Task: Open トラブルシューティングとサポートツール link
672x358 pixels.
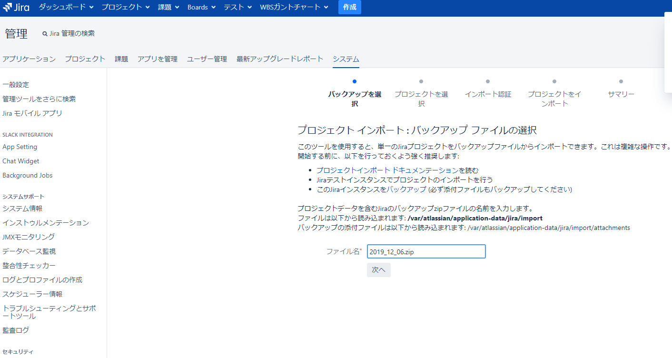Action: point(49,312)
